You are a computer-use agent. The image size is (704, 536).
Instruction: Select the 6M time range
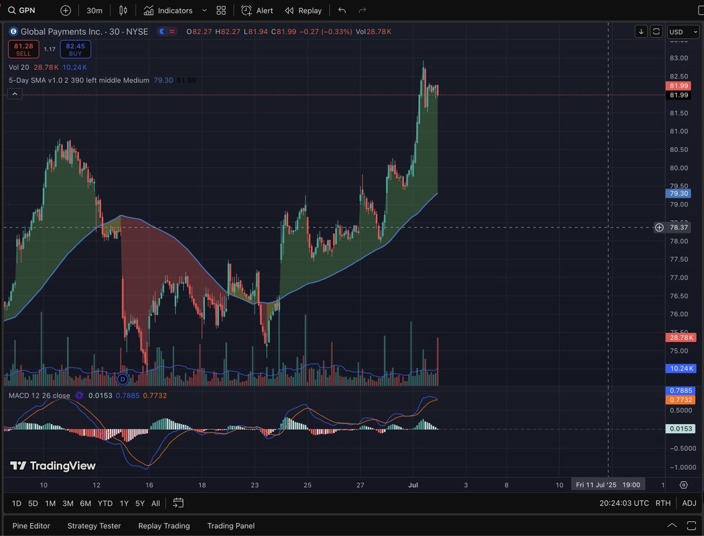tap(86, 503)
